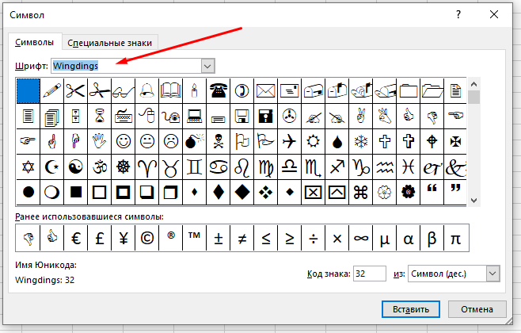Viewport: 521px width, 333px height.
Task: Pick the Om symbol
Action: click(99, 166)
